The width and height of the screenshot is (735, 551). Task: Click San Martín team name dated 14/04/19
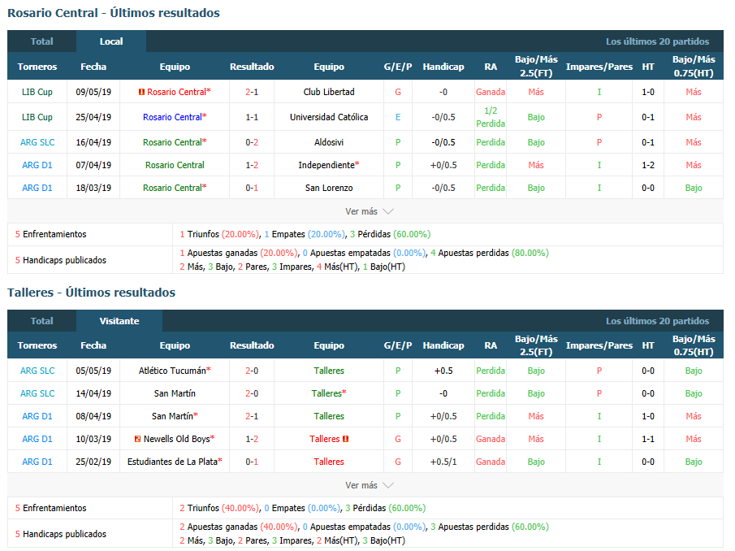(175, 393)
